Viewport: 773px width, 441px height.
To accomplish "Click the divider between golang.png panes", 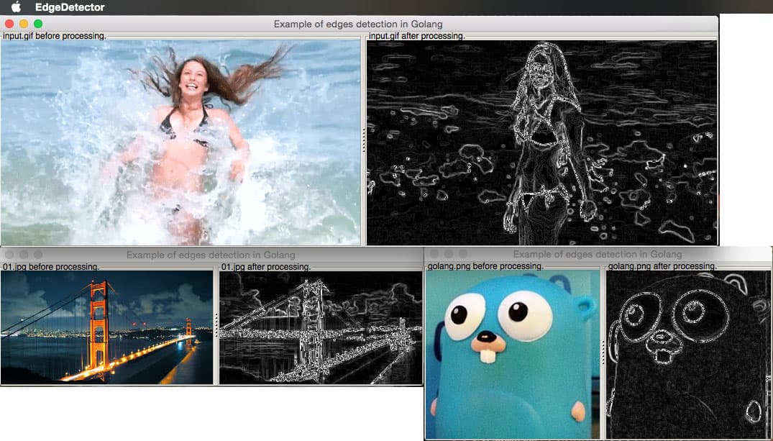I will point(603,353).
